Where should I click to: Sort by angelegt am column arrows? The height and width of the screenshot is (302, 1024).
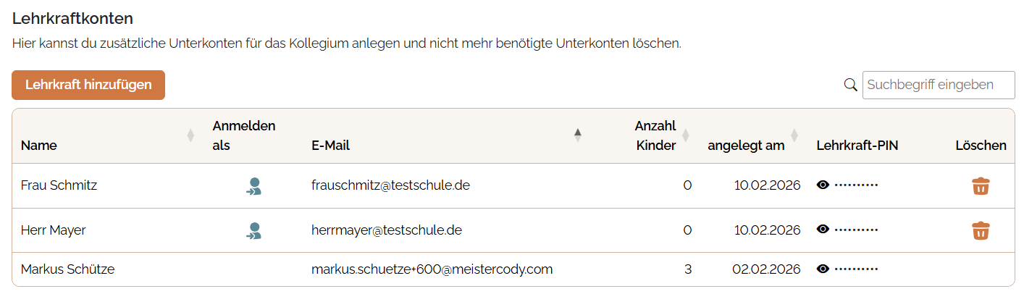tap(794, 135)
